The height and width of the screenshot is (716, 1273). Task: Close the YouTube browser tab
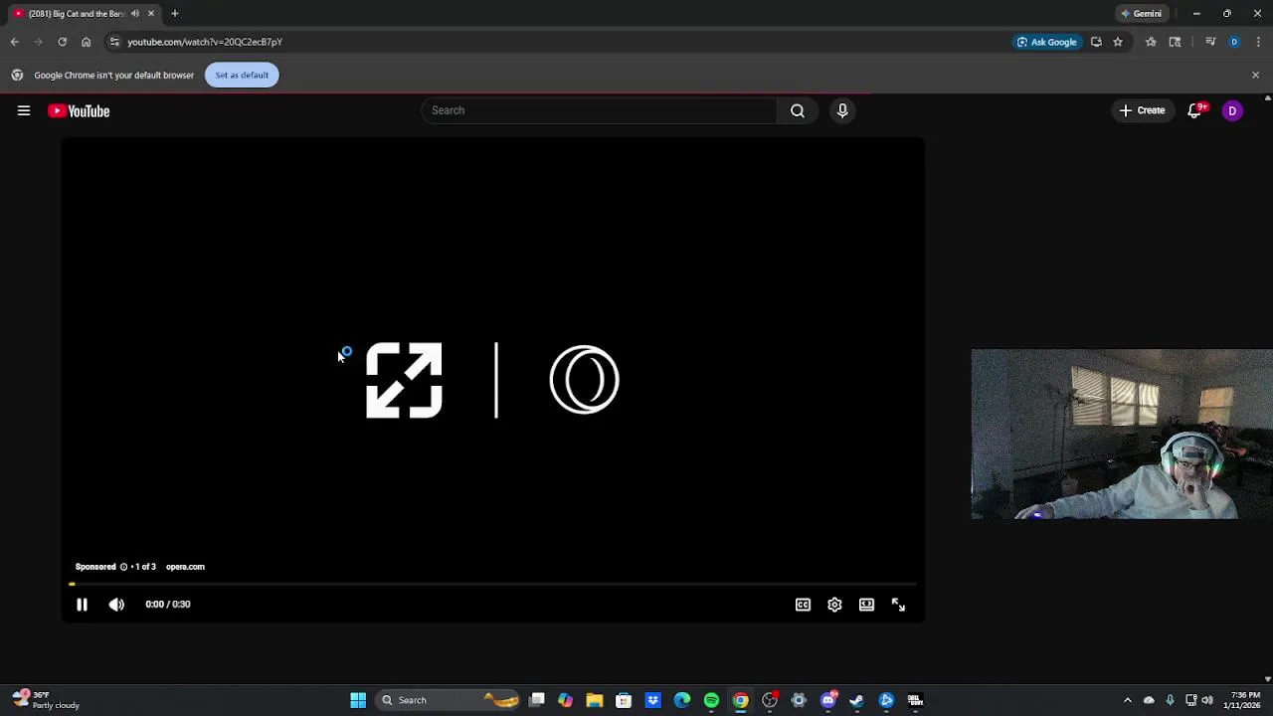pos(151,14)
